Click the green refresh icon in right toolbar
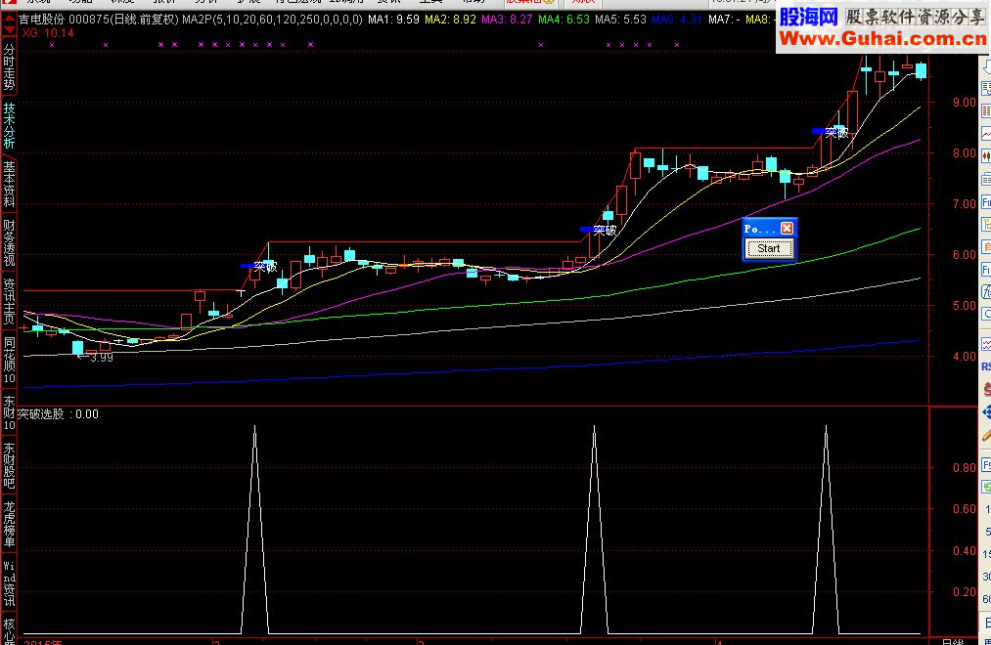The height and width of the screenshot is (645, 991). coord(985,487)
